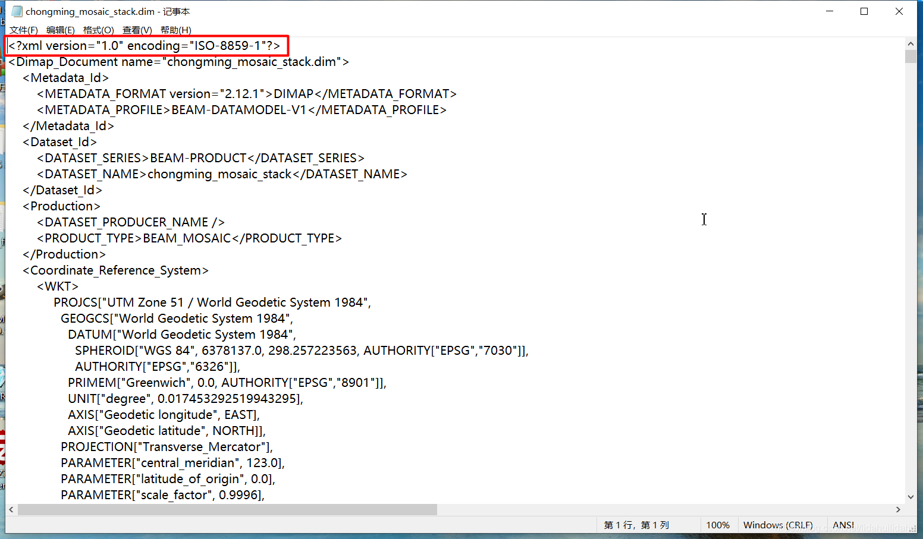Click the horizontal scrollbar left arrow
Image resolution: width=923 pixels, height=539 pixels.
coord(11,509)
